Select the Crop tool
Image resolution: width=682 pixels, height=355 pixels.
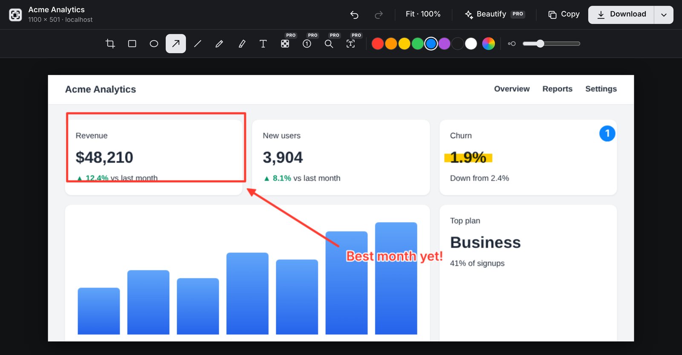pyautogui.click(x=110, y=43)
